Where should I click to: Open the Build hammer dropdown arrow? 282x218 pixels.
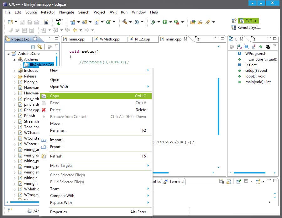coord(130,22)
